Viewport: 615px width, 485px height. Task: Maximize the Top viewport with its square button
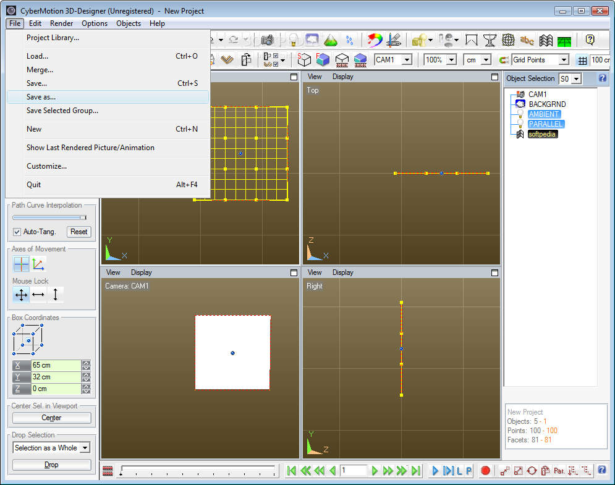(x=494, y=77)
